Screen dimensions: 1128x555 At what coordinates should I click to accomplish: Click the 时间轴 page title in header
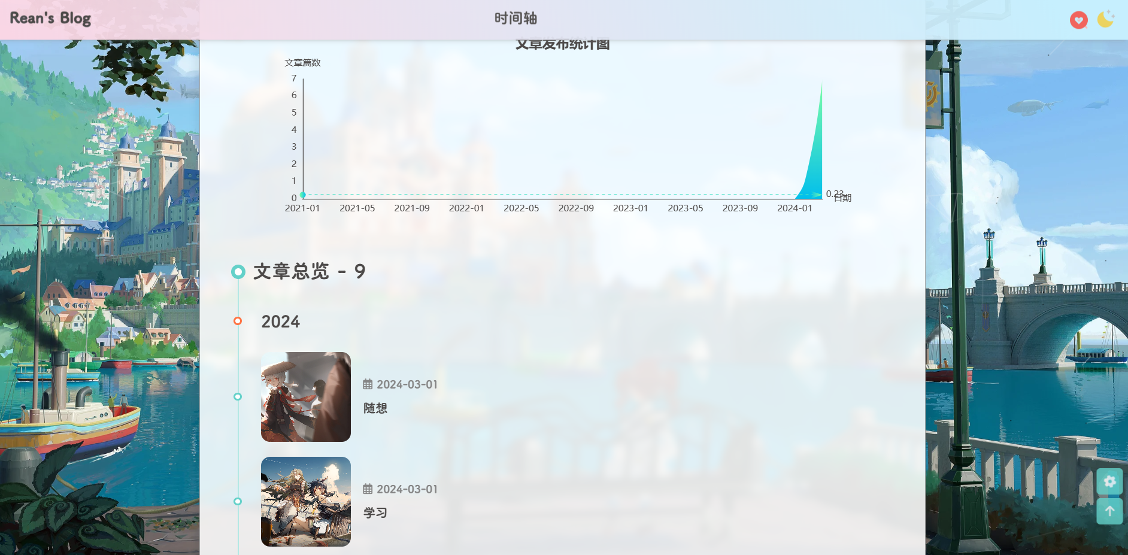click(516, 19)
